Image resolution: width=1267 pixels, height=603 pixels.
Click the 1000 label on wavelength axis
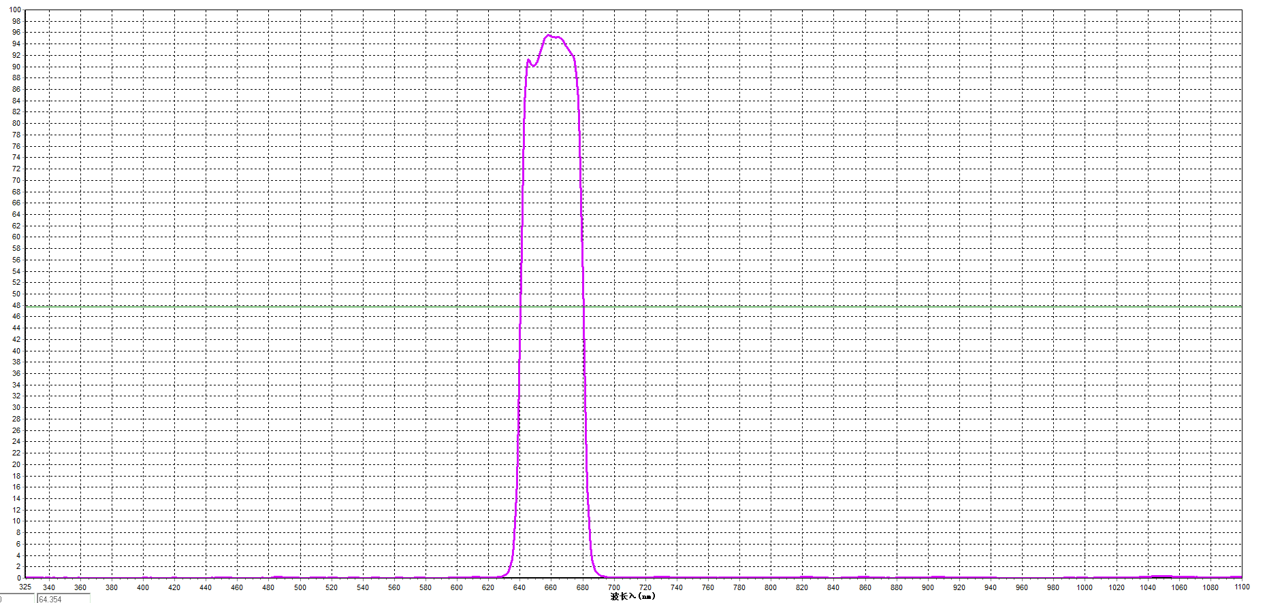pos(1085,587)
